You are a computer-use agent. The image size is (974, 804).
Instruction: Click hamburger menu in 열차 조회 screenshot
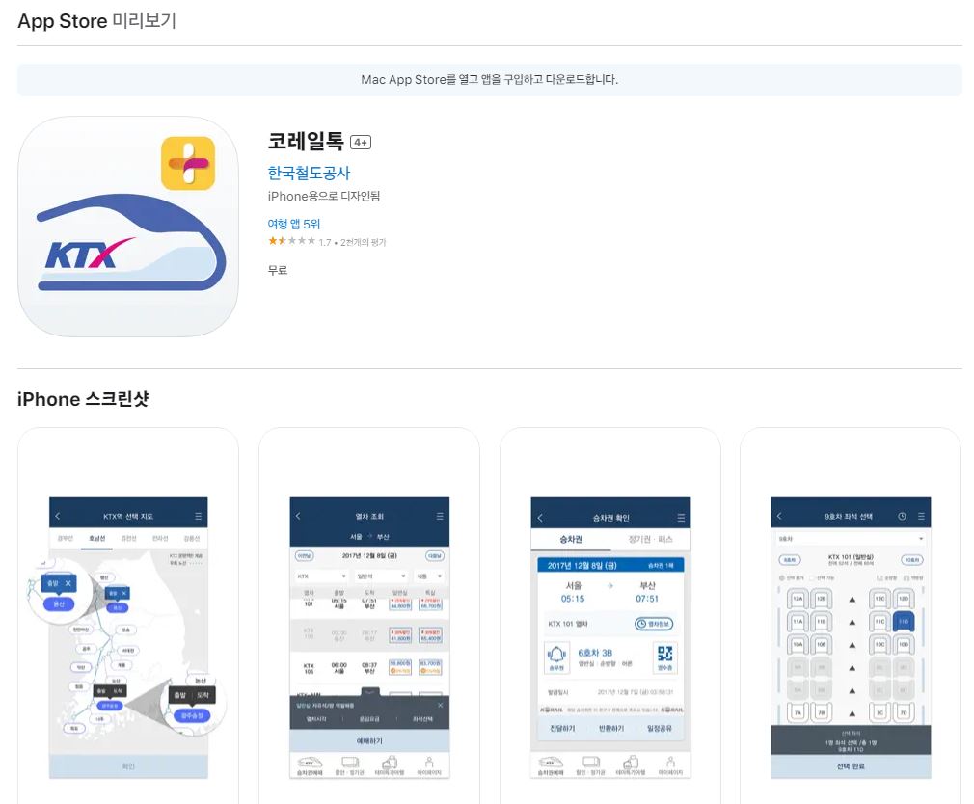440,516
